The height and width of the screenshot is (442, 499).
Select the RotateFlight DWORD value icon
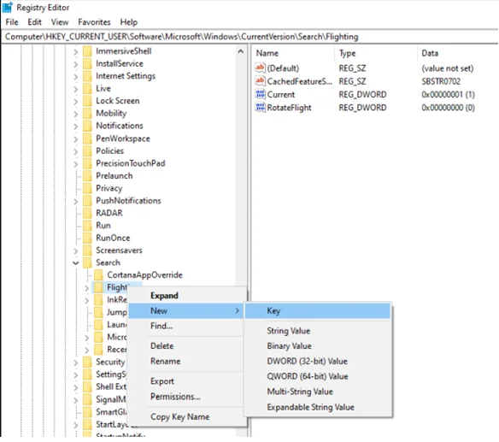click(260, 108)
